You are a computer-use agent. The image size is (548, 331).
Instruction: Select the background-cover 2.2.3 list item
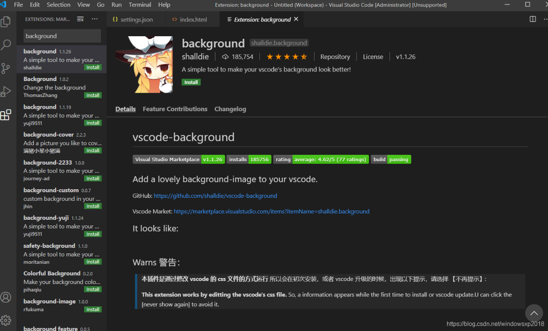click(61, 143)
